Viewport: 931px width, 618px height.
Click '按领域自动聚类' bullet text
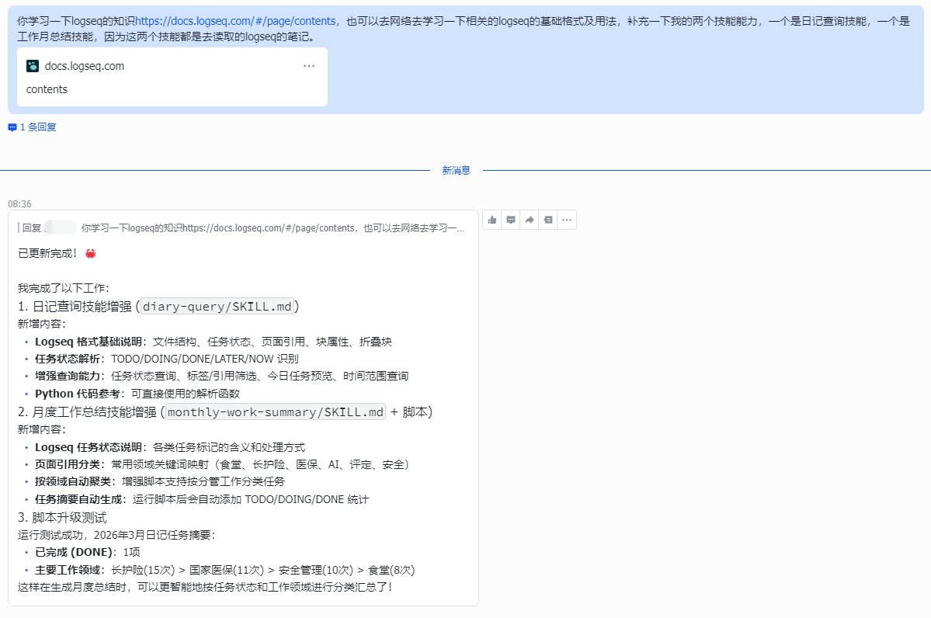72,481
